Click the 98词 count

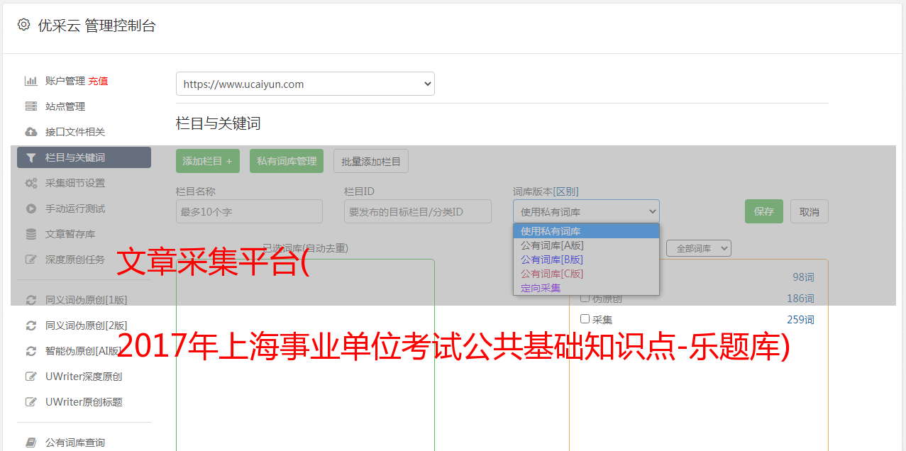tap(804, 277)
